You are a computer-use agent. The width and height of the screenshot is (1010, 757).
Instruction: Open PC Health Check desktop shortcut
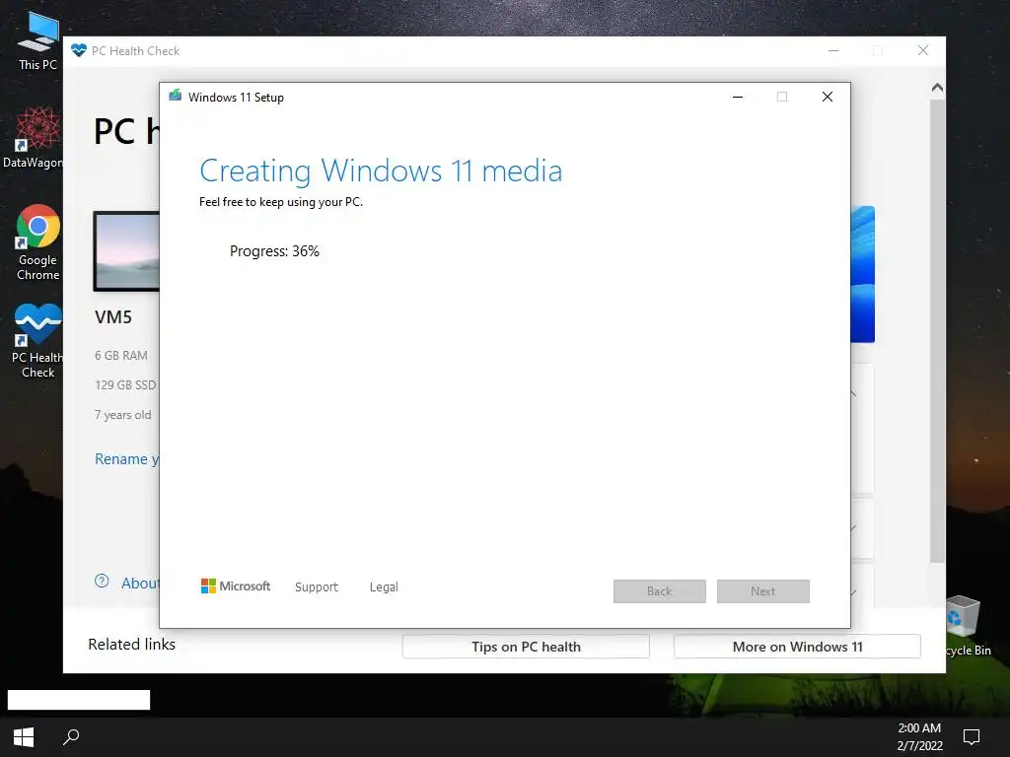(37, 341)
